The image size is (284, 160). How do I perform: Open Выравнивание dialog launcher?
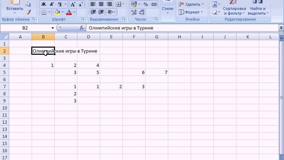click(x=124, y=19)
